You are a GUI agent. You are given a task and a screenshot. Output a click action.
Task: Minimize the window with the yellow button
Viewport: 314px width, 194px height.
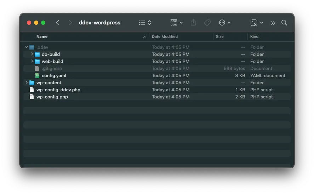(36, 23)
